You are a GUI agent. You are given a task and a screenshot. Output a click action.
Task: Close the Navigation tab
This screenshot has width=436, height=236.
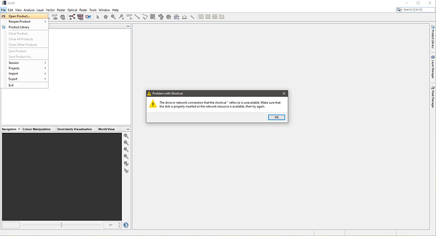click(x=19, y=129)
